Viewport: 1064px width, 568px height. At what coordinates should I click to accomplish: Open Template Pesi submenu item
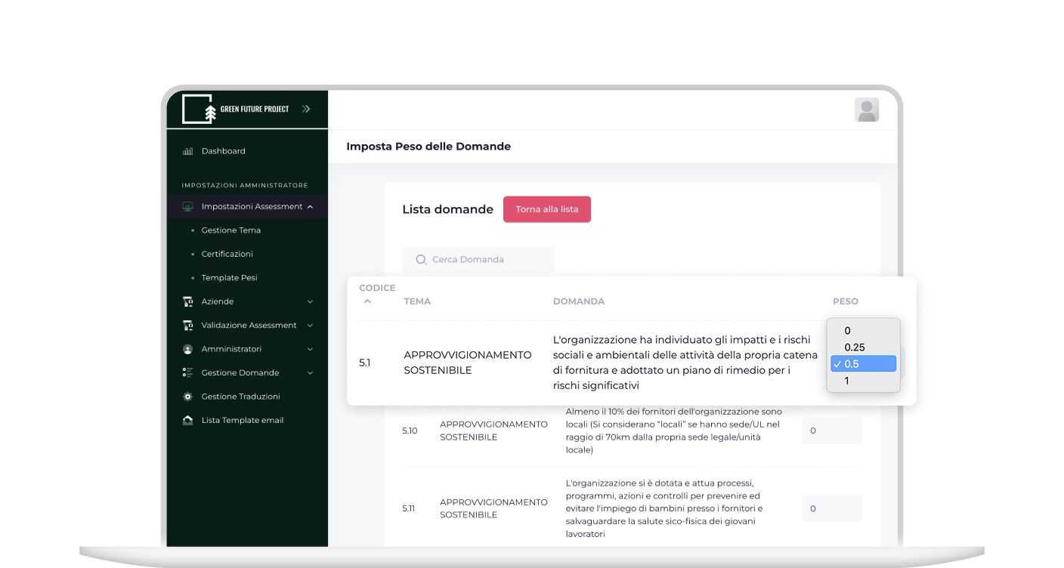coord(229,278)
